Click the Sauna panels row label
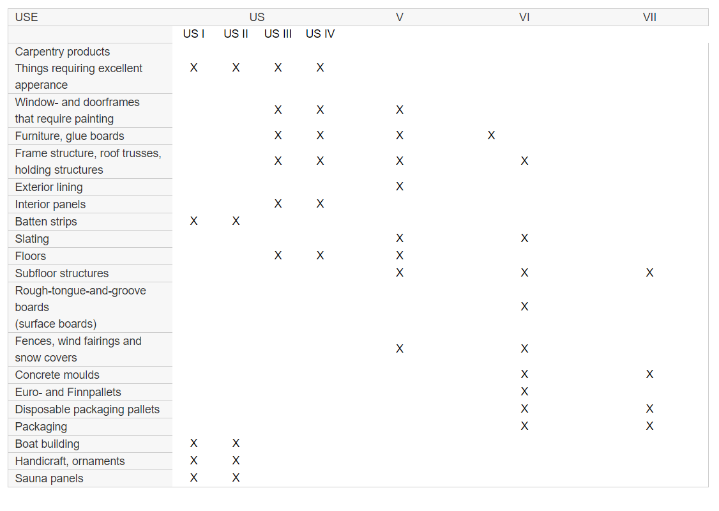Viewport: 719px width, 511px height. click(49, 478)
